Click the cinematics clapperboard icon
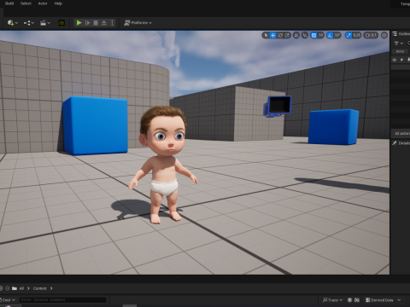410x307 pixels. coord(43,23)
